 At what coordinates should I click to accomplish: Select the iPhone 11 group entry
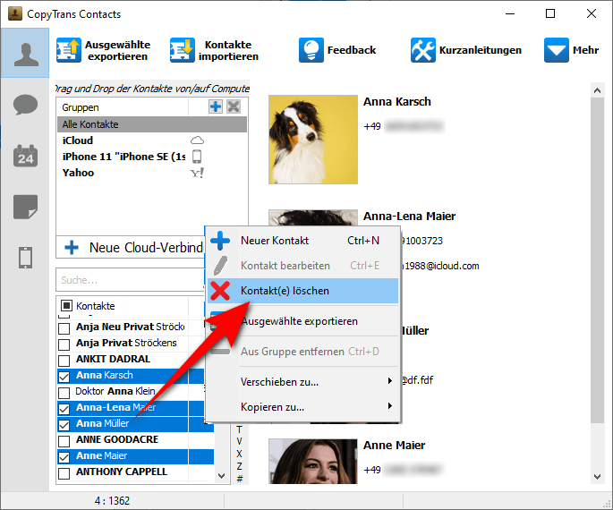(x=152, y=157)
